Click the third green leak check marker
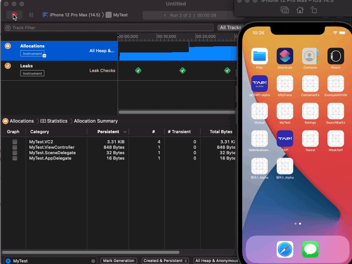The image size is (352, 264). point(227,70)
